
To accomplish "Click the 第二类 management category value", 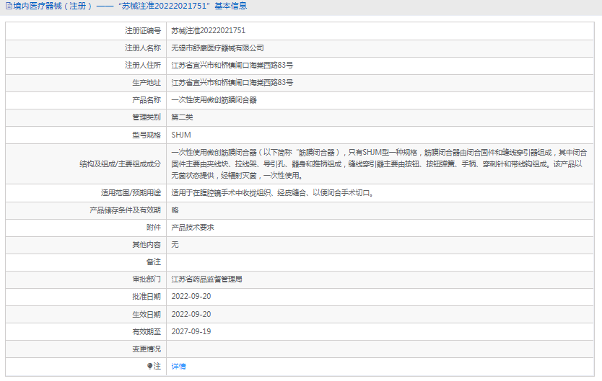I will click(x=182, y=117).
